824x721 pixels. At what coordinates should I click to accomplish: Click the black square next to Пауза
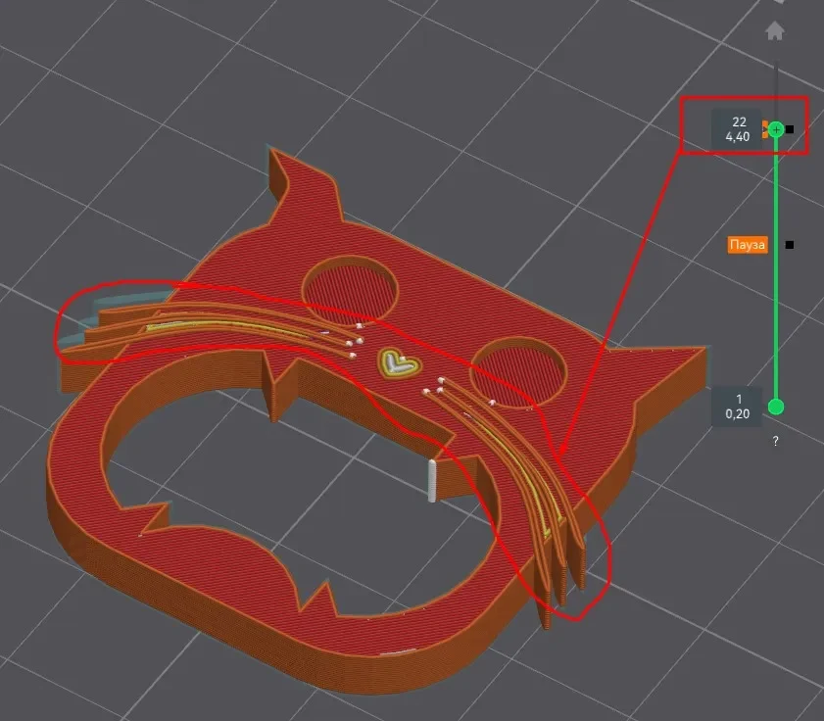[790, 245]
